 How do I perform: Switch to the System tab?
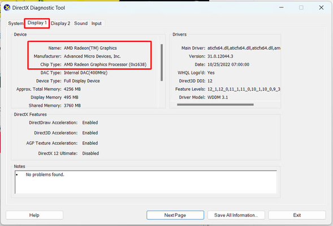point(16,23)
